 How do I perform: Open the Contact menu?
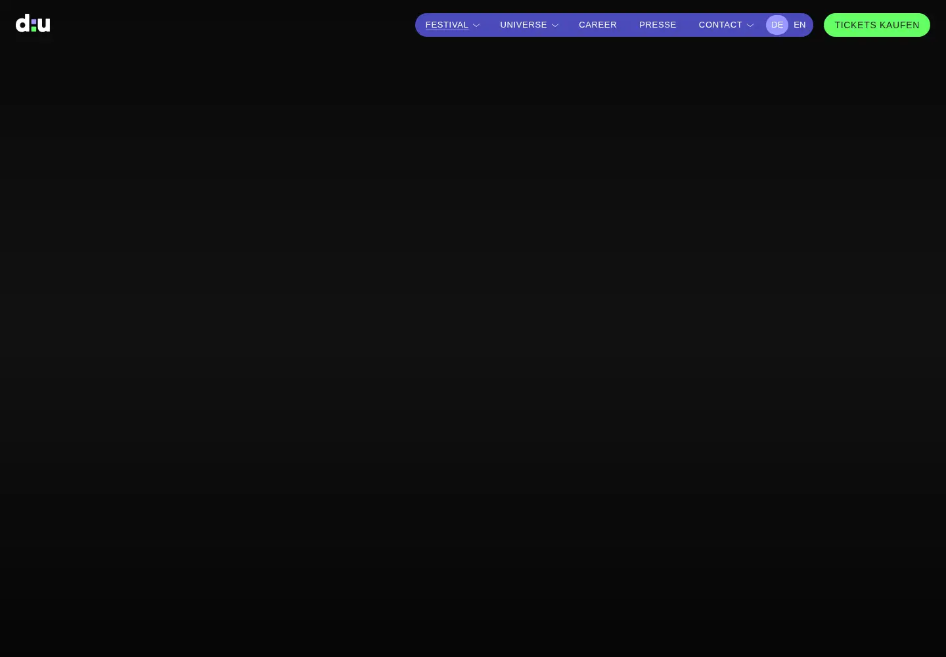721,25
